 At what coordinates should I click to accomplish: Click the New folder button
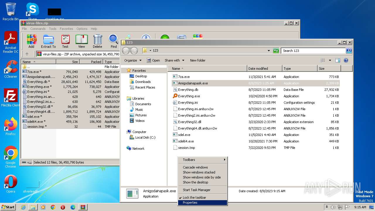(x=198, y=60)
